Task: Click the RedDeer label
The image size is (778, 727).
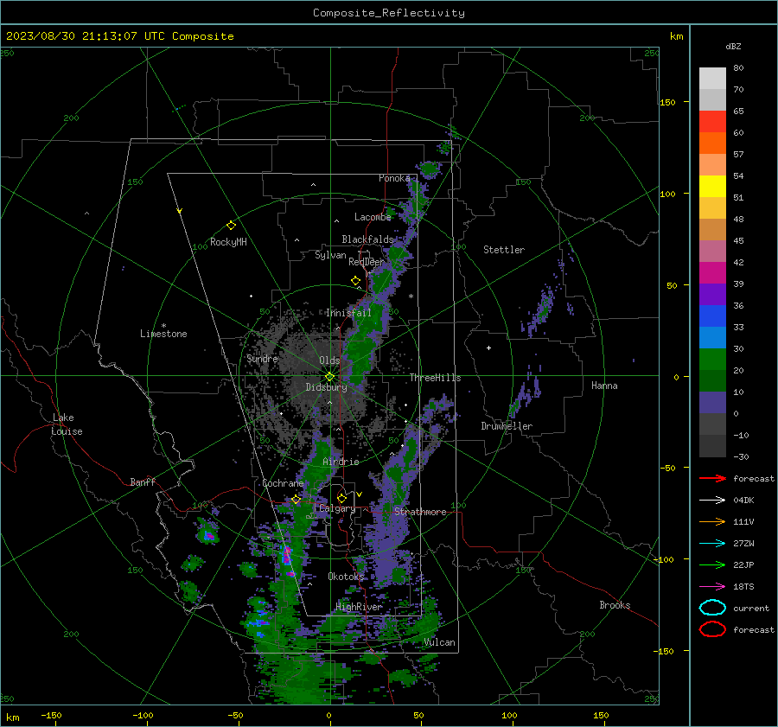Action: 367,262
